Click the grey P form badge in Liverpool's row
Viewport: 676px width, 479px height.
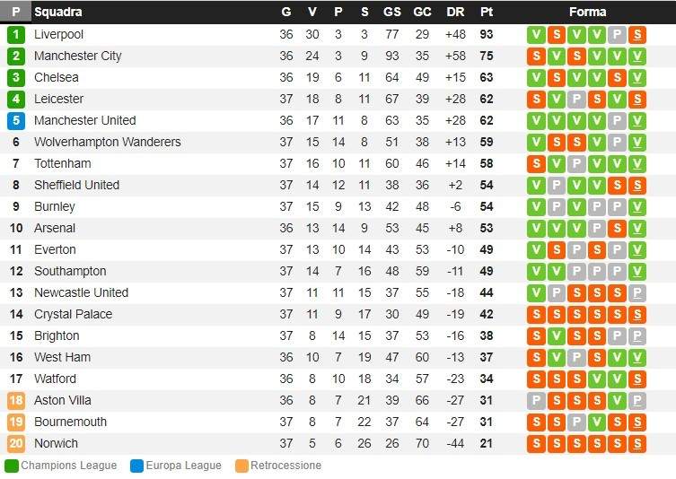pos(617,34)
